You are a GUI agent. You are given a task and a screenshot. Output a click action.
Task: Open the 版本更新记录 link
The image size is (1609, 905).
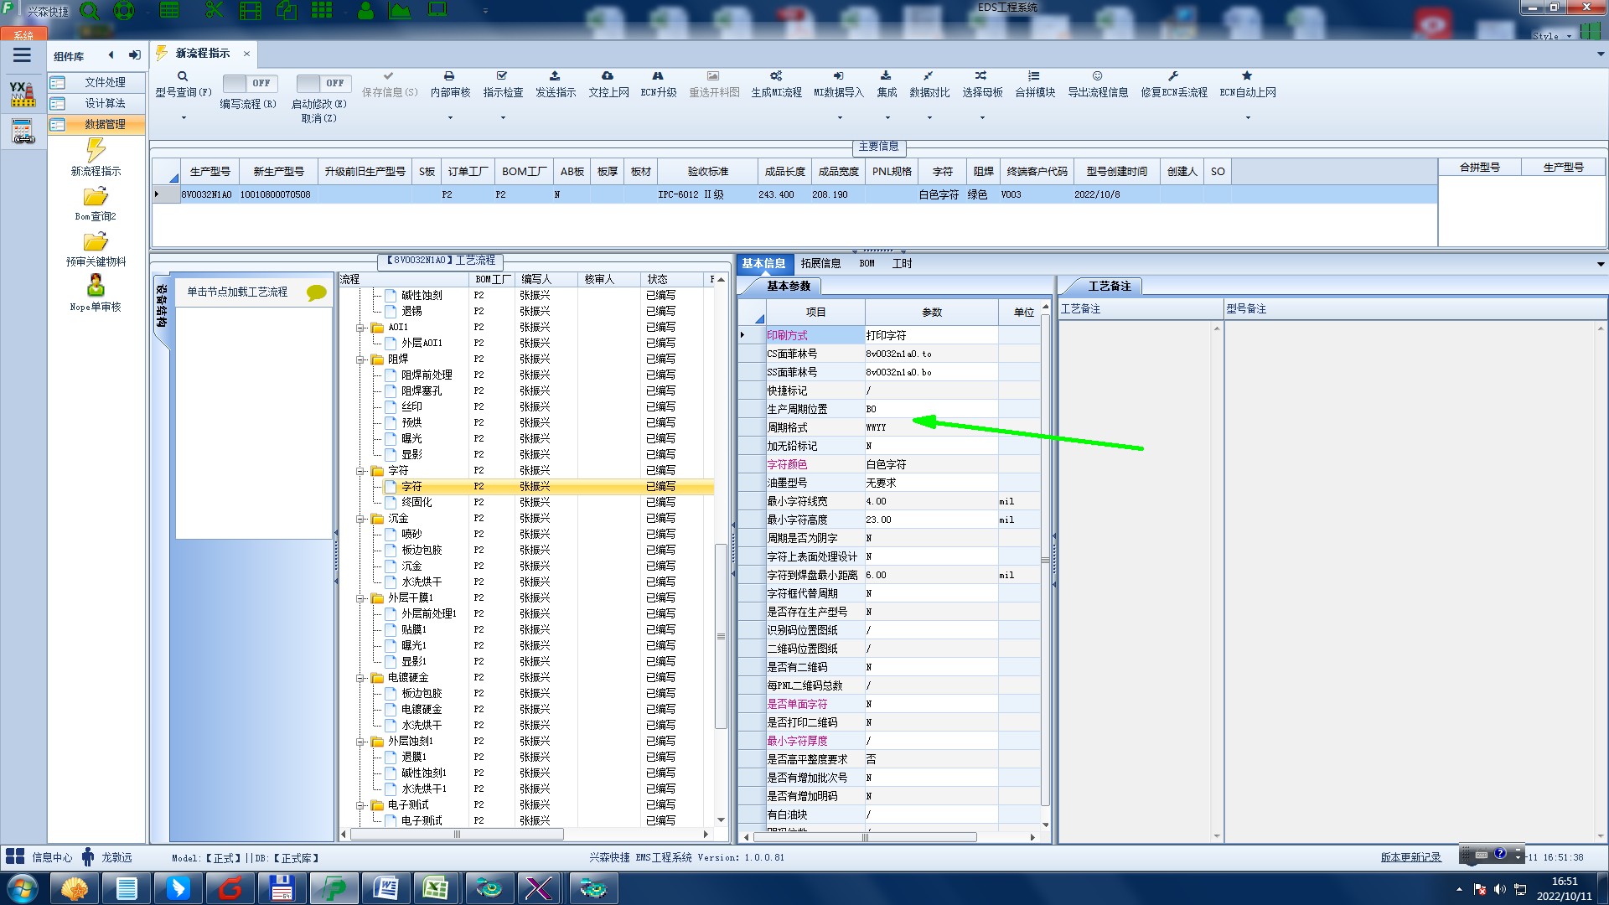pos(1410,857)
